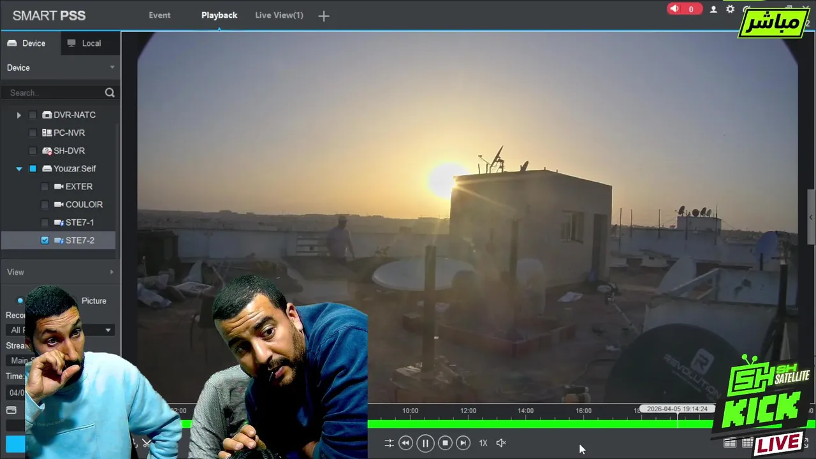The image size is (816, 459).
Task: Click the EXTER camera icon
Action: pos(59,186)
